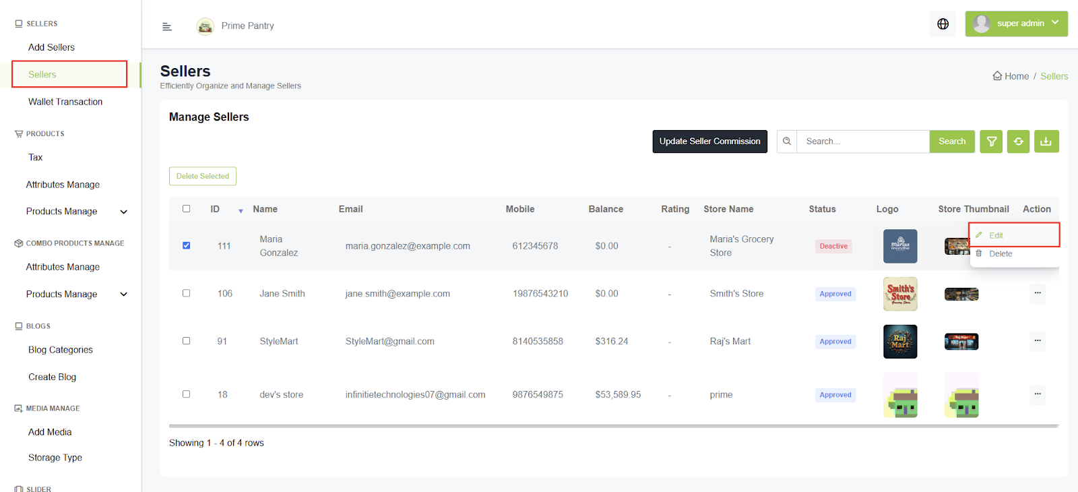The height and width of the screenshot is (492, 1078).
Task: Toggle the sidebar hamburger menu icon
Action: [x=167, y=26]
